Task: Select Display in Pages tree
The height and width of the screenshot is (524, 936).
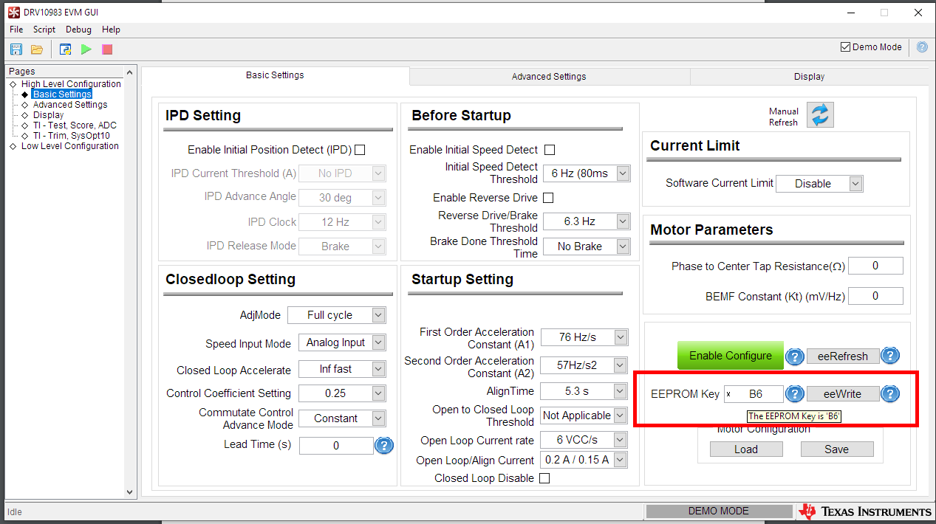Action: point(49,115)
